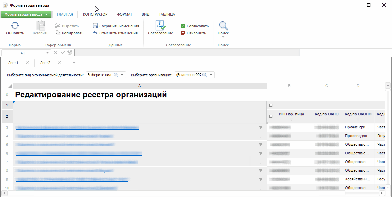Click Сохранить изменения floppy disk icon

95,26
